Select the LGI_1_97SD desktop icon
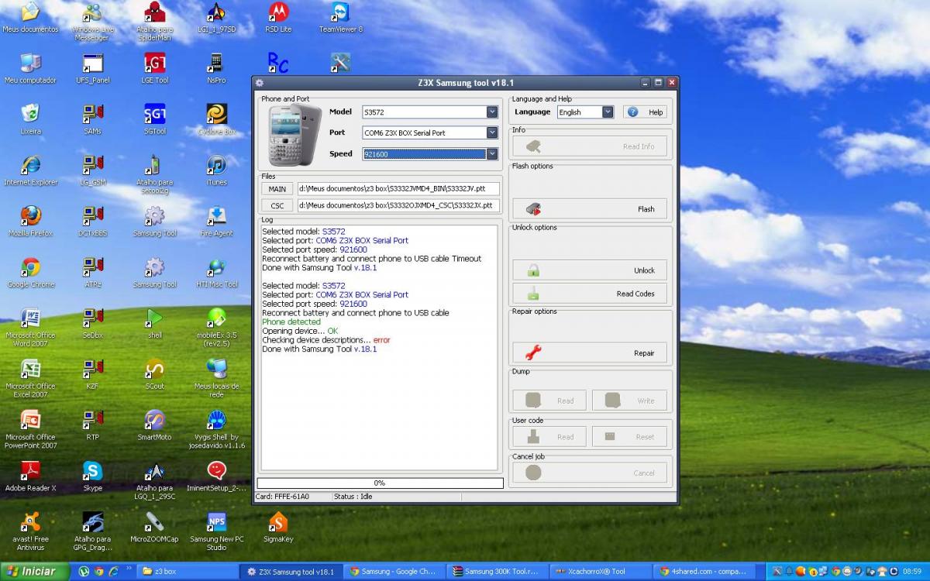Image resolution: width=930 pixels, height=581 pixels. click(x=216, y=19)
